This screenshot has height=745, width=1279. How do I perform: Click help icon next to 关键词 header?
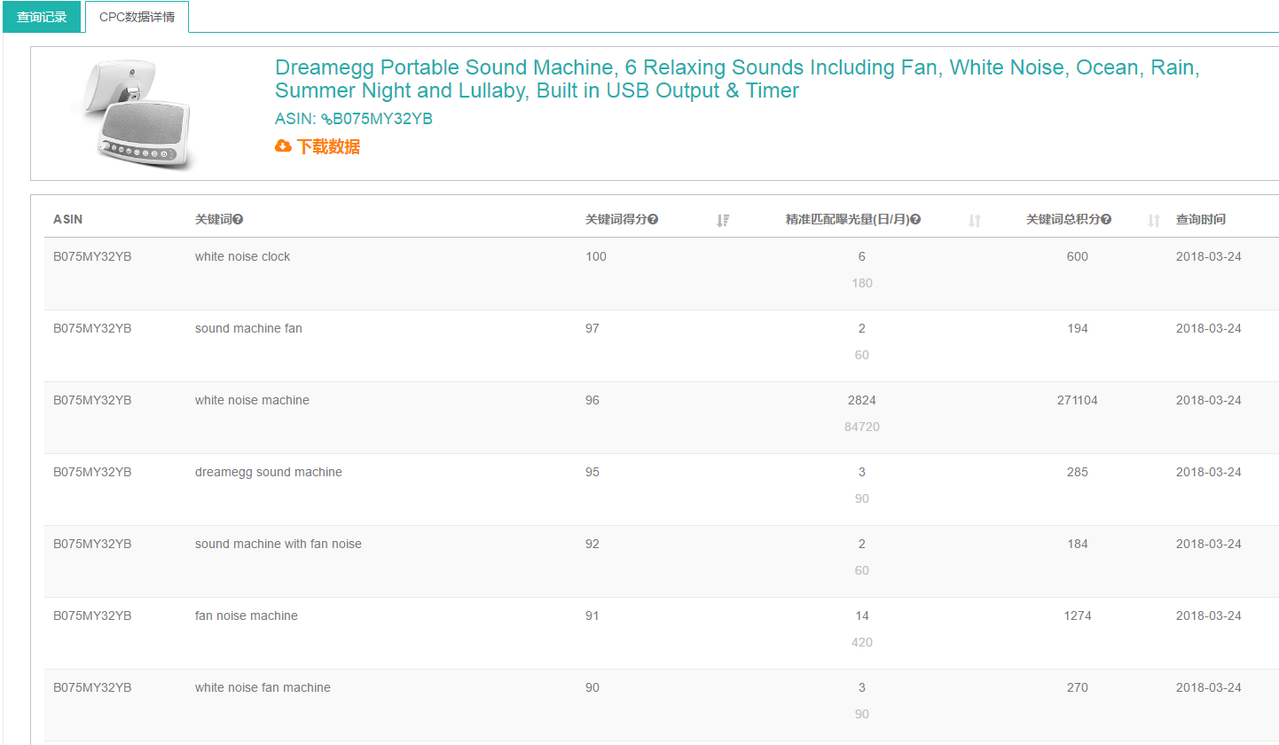point(238,220)
